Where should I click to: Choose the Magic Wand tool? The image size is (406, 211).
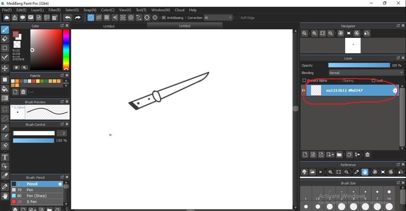[5, 127]
